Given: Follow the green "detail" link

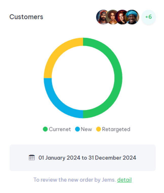Looking at the screenshot, I should 124,180.
